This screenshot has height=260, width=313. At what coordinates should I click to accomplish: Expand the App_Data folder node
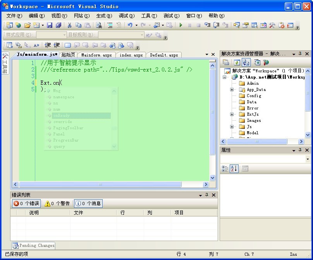coord(232,89)
